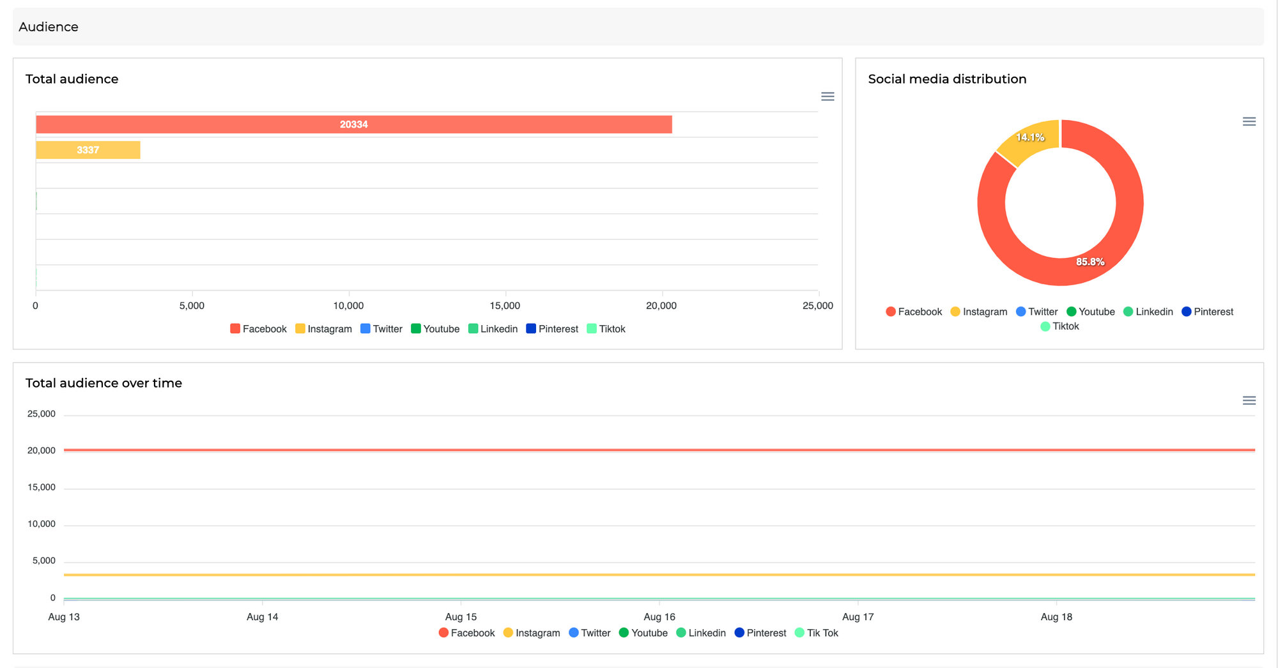Click the Instagram 3337 yellow bar
The image size is (1278, 668).
click(x=88, y=150)
